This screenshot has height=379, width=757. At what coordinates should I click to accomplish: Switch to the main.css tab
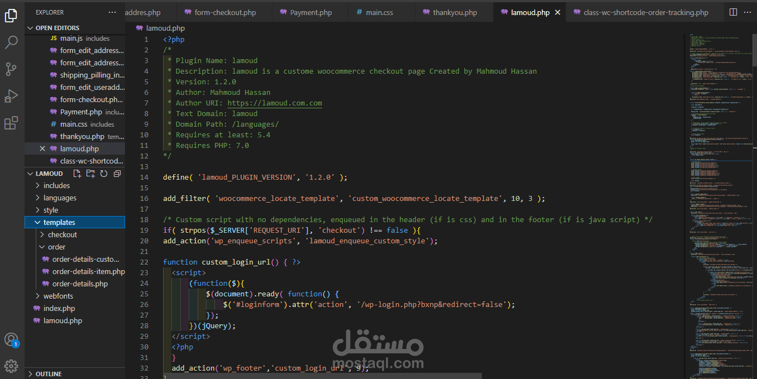(381, 12)
